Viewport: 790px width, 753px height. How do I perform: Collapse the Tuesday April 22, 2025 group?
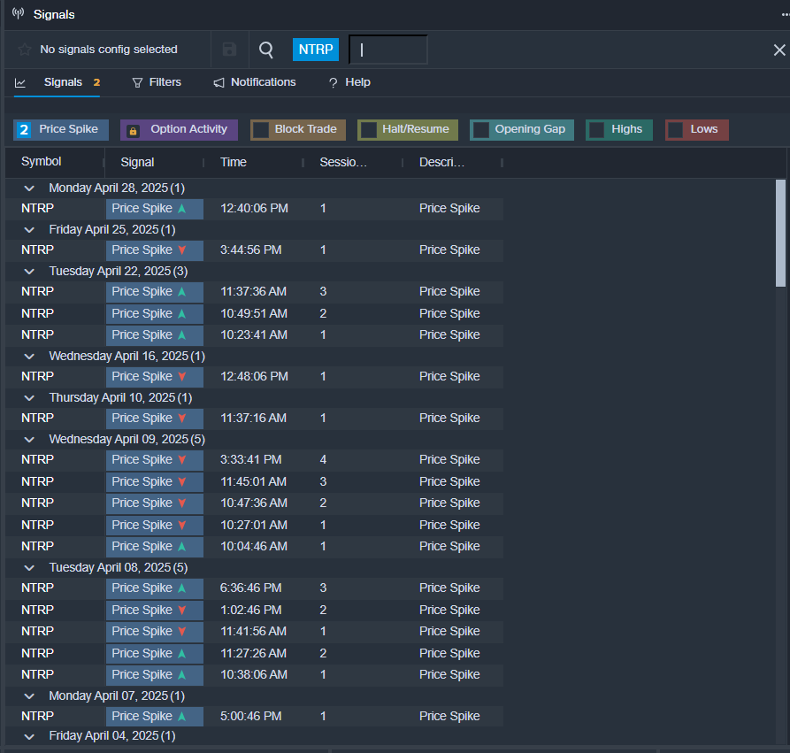pyautogui.click(x=29, y=272)
